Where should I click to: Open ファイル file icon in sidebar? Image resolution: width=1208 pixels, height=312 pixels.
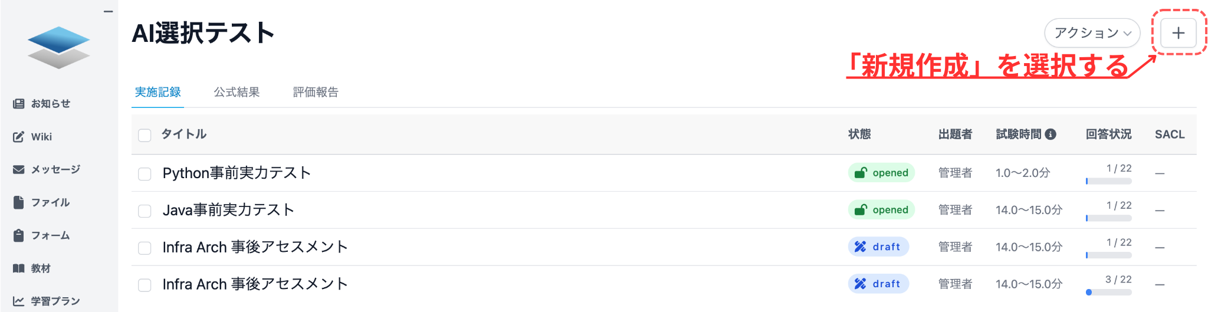[x=19, y=203]
